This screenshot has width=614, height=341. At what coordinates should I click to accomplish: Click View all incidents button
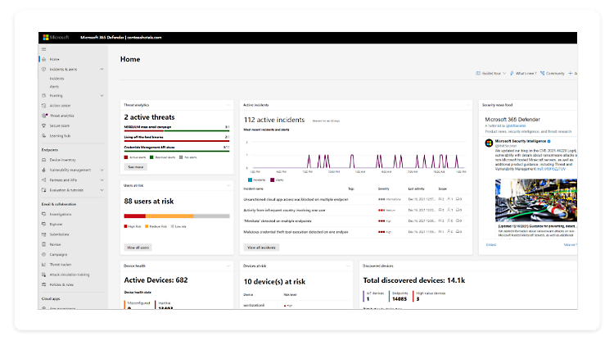click(x=261, y=247)
